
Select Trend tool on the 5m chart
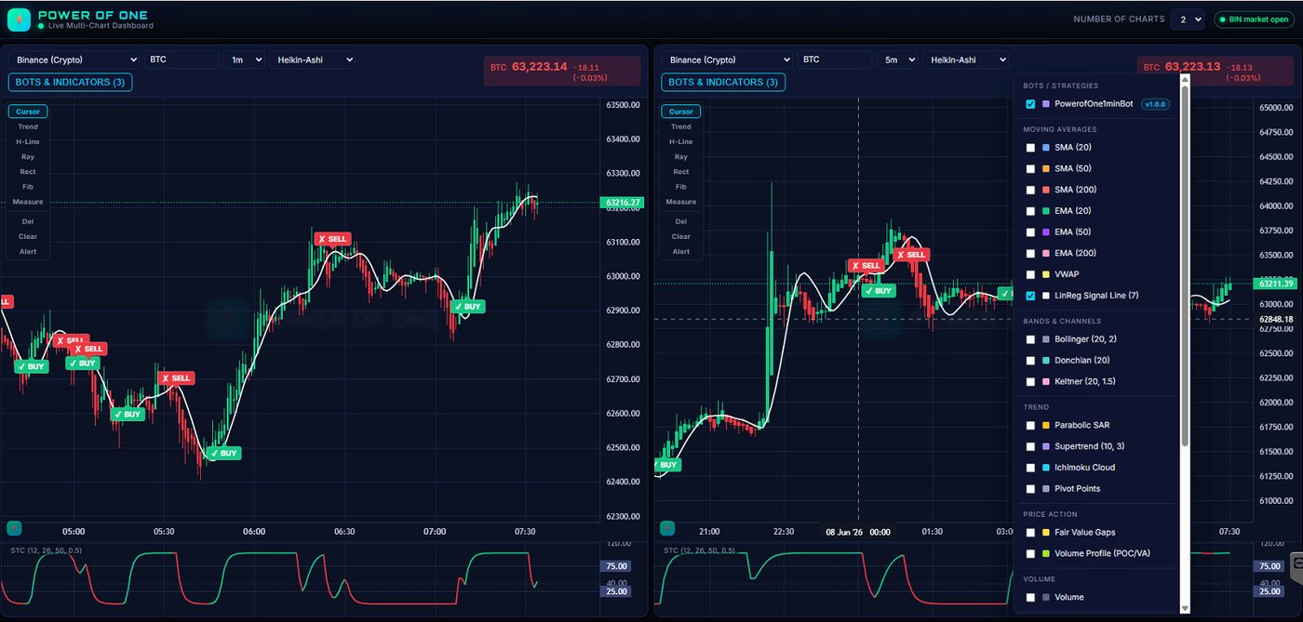pos(681,126)
